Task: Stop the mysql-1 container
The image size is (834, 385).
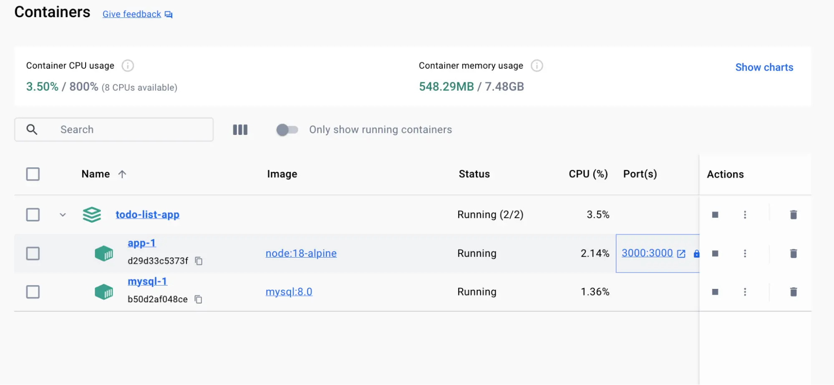Action: pyautogui.click(x=716, y=292)
